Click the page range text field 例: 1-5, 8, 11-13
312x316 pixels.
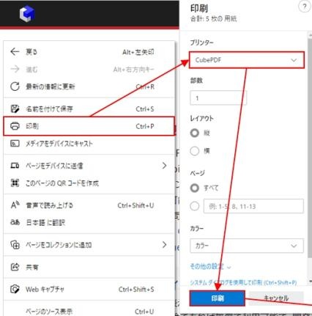[253, 206]
